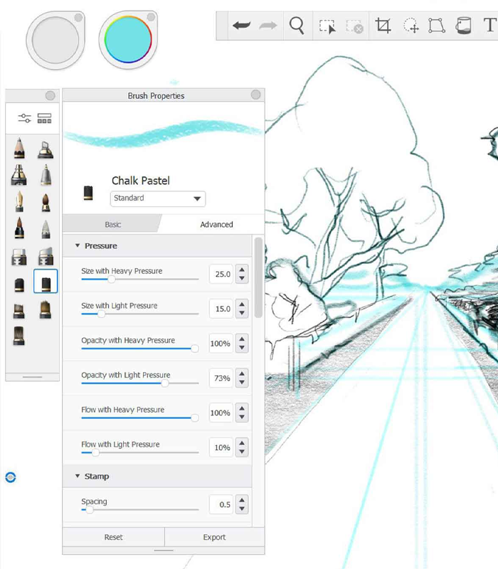
Task: Activate the Text tool
Action: point(489,26)
